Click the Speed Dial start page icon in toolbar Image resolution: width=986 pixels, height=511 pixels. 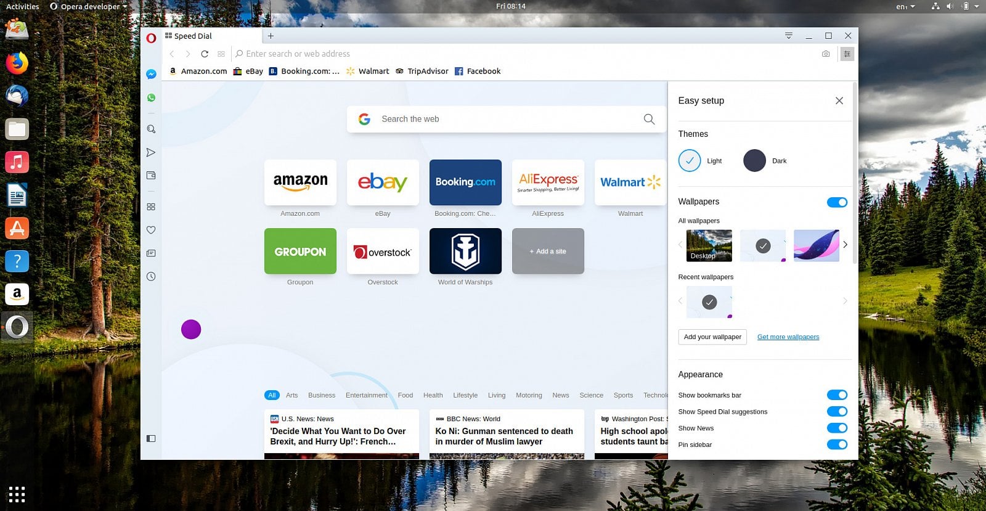pos(221,54)
